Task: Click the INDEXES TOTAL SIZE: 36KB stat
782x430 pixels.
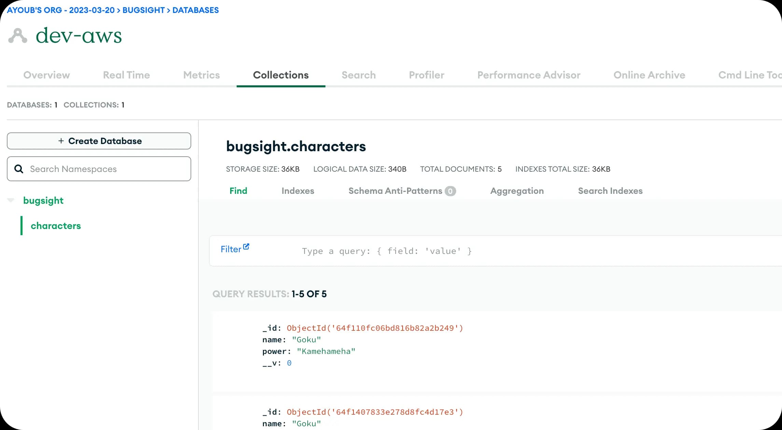Action: (x=563, y=169)
